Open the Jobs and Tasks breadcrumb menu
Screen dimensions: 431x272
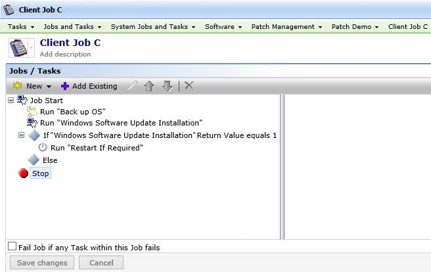point(68,27)
